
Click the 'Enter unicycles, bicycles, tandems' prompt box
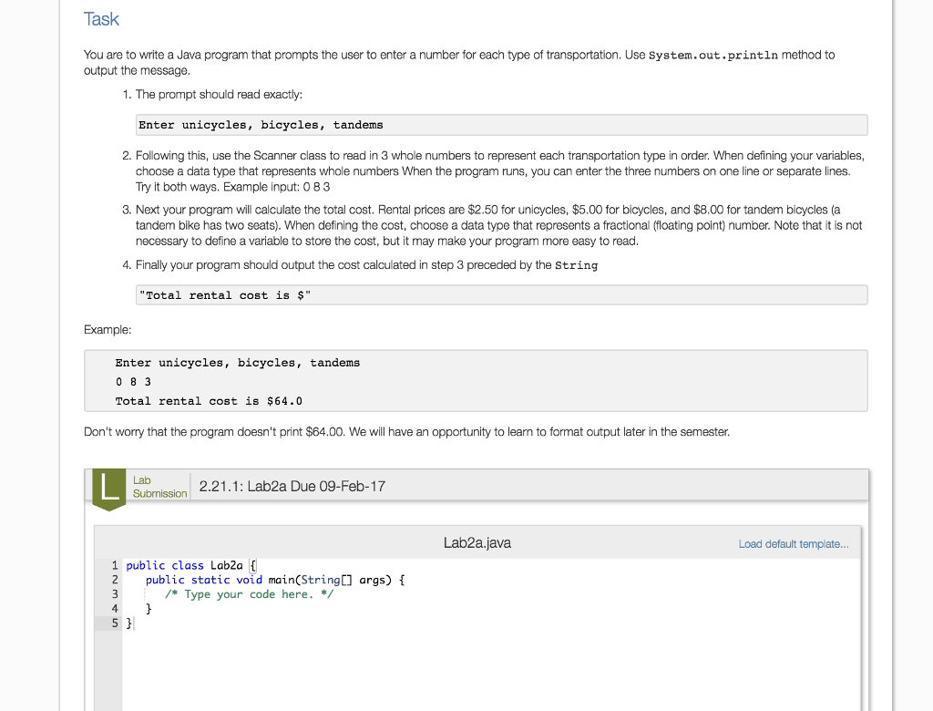coord(502,125)
